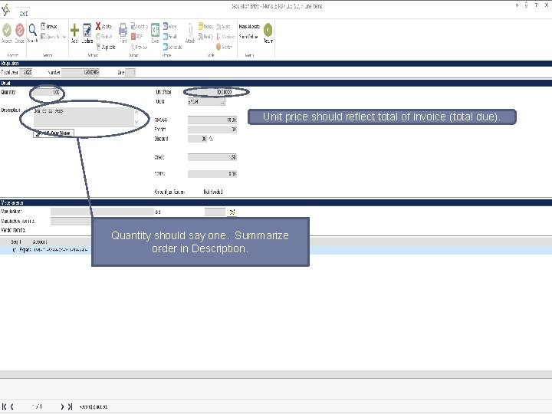Screen dimensions: 552x414
Task: Click the Preview output icon
Action: point(133,47)
